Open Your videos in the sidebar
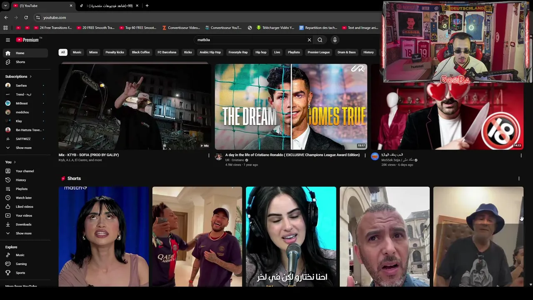 [x=25, y=215]
